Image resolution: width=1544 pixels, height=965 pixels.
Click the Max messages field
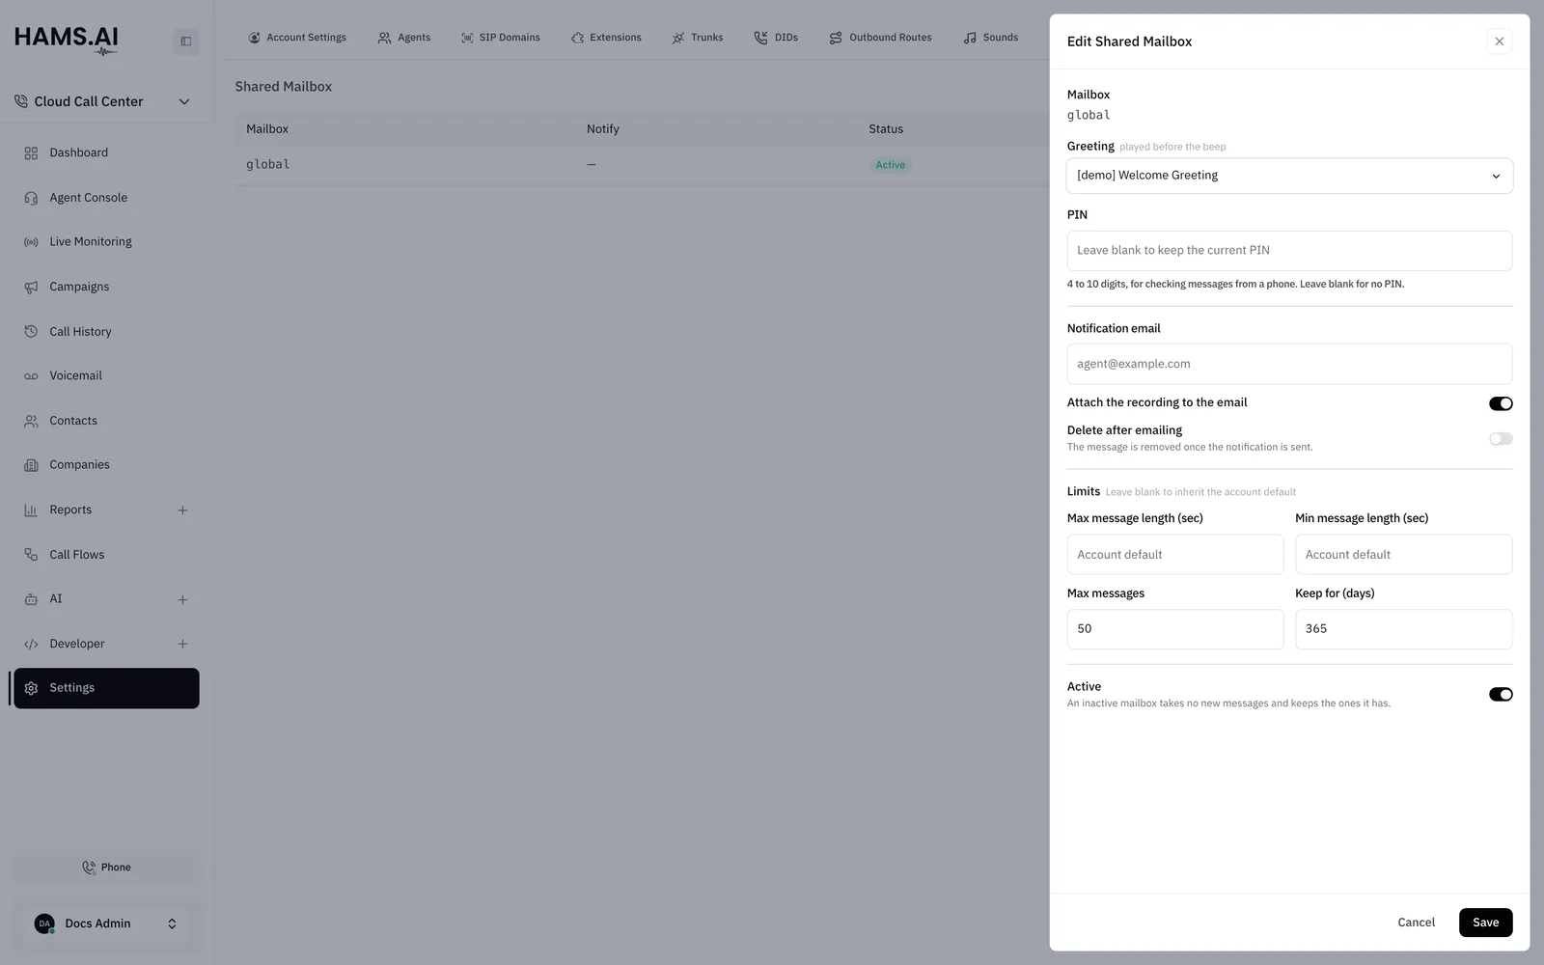tap(1174, 629)
